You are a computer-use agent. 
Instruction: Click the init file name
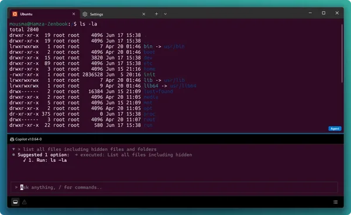click(x=149, y=74)
